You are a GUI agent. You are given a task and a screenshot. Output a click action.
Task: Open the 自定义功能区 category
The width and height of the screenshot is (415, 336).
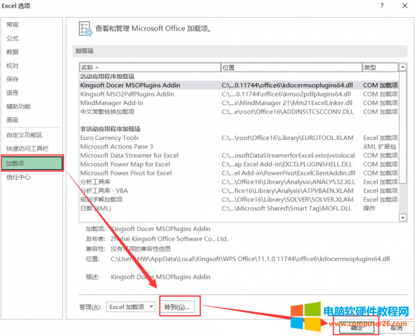click(24, 134)
